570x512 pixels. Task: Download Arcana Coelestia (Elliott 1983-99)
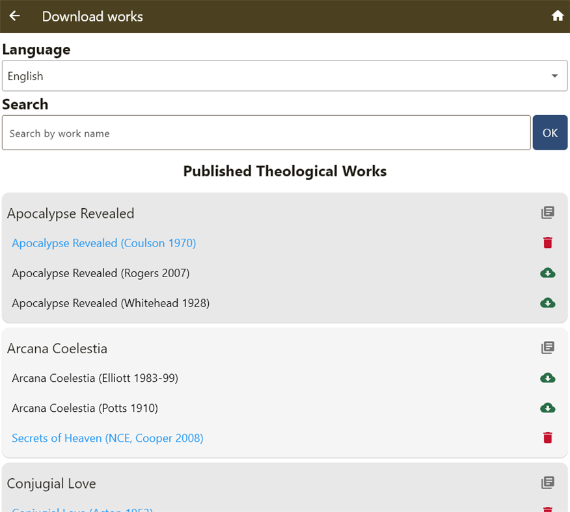547,378
